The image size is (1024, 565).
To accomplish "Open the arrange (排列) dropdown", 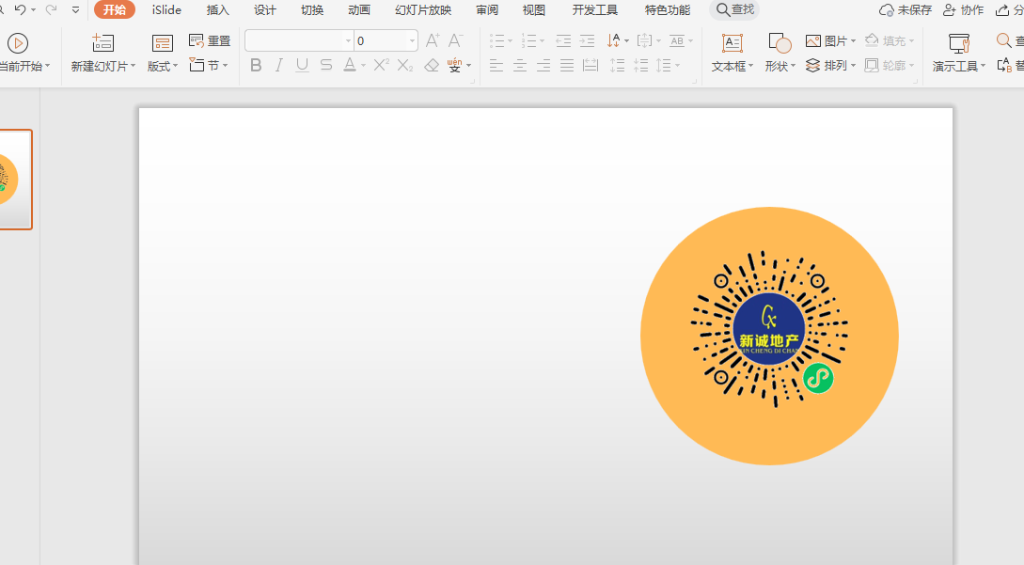I will tap(830, 65).
